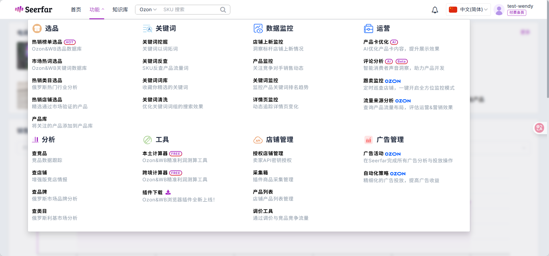Click the OZON logo beside 自动化策略
The height and width of the screenshot is (256, 549).
click(398, 174)
